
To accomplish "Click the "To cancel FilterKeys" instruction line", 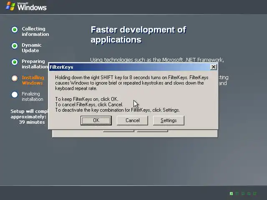I will click(x=89, y=105).
